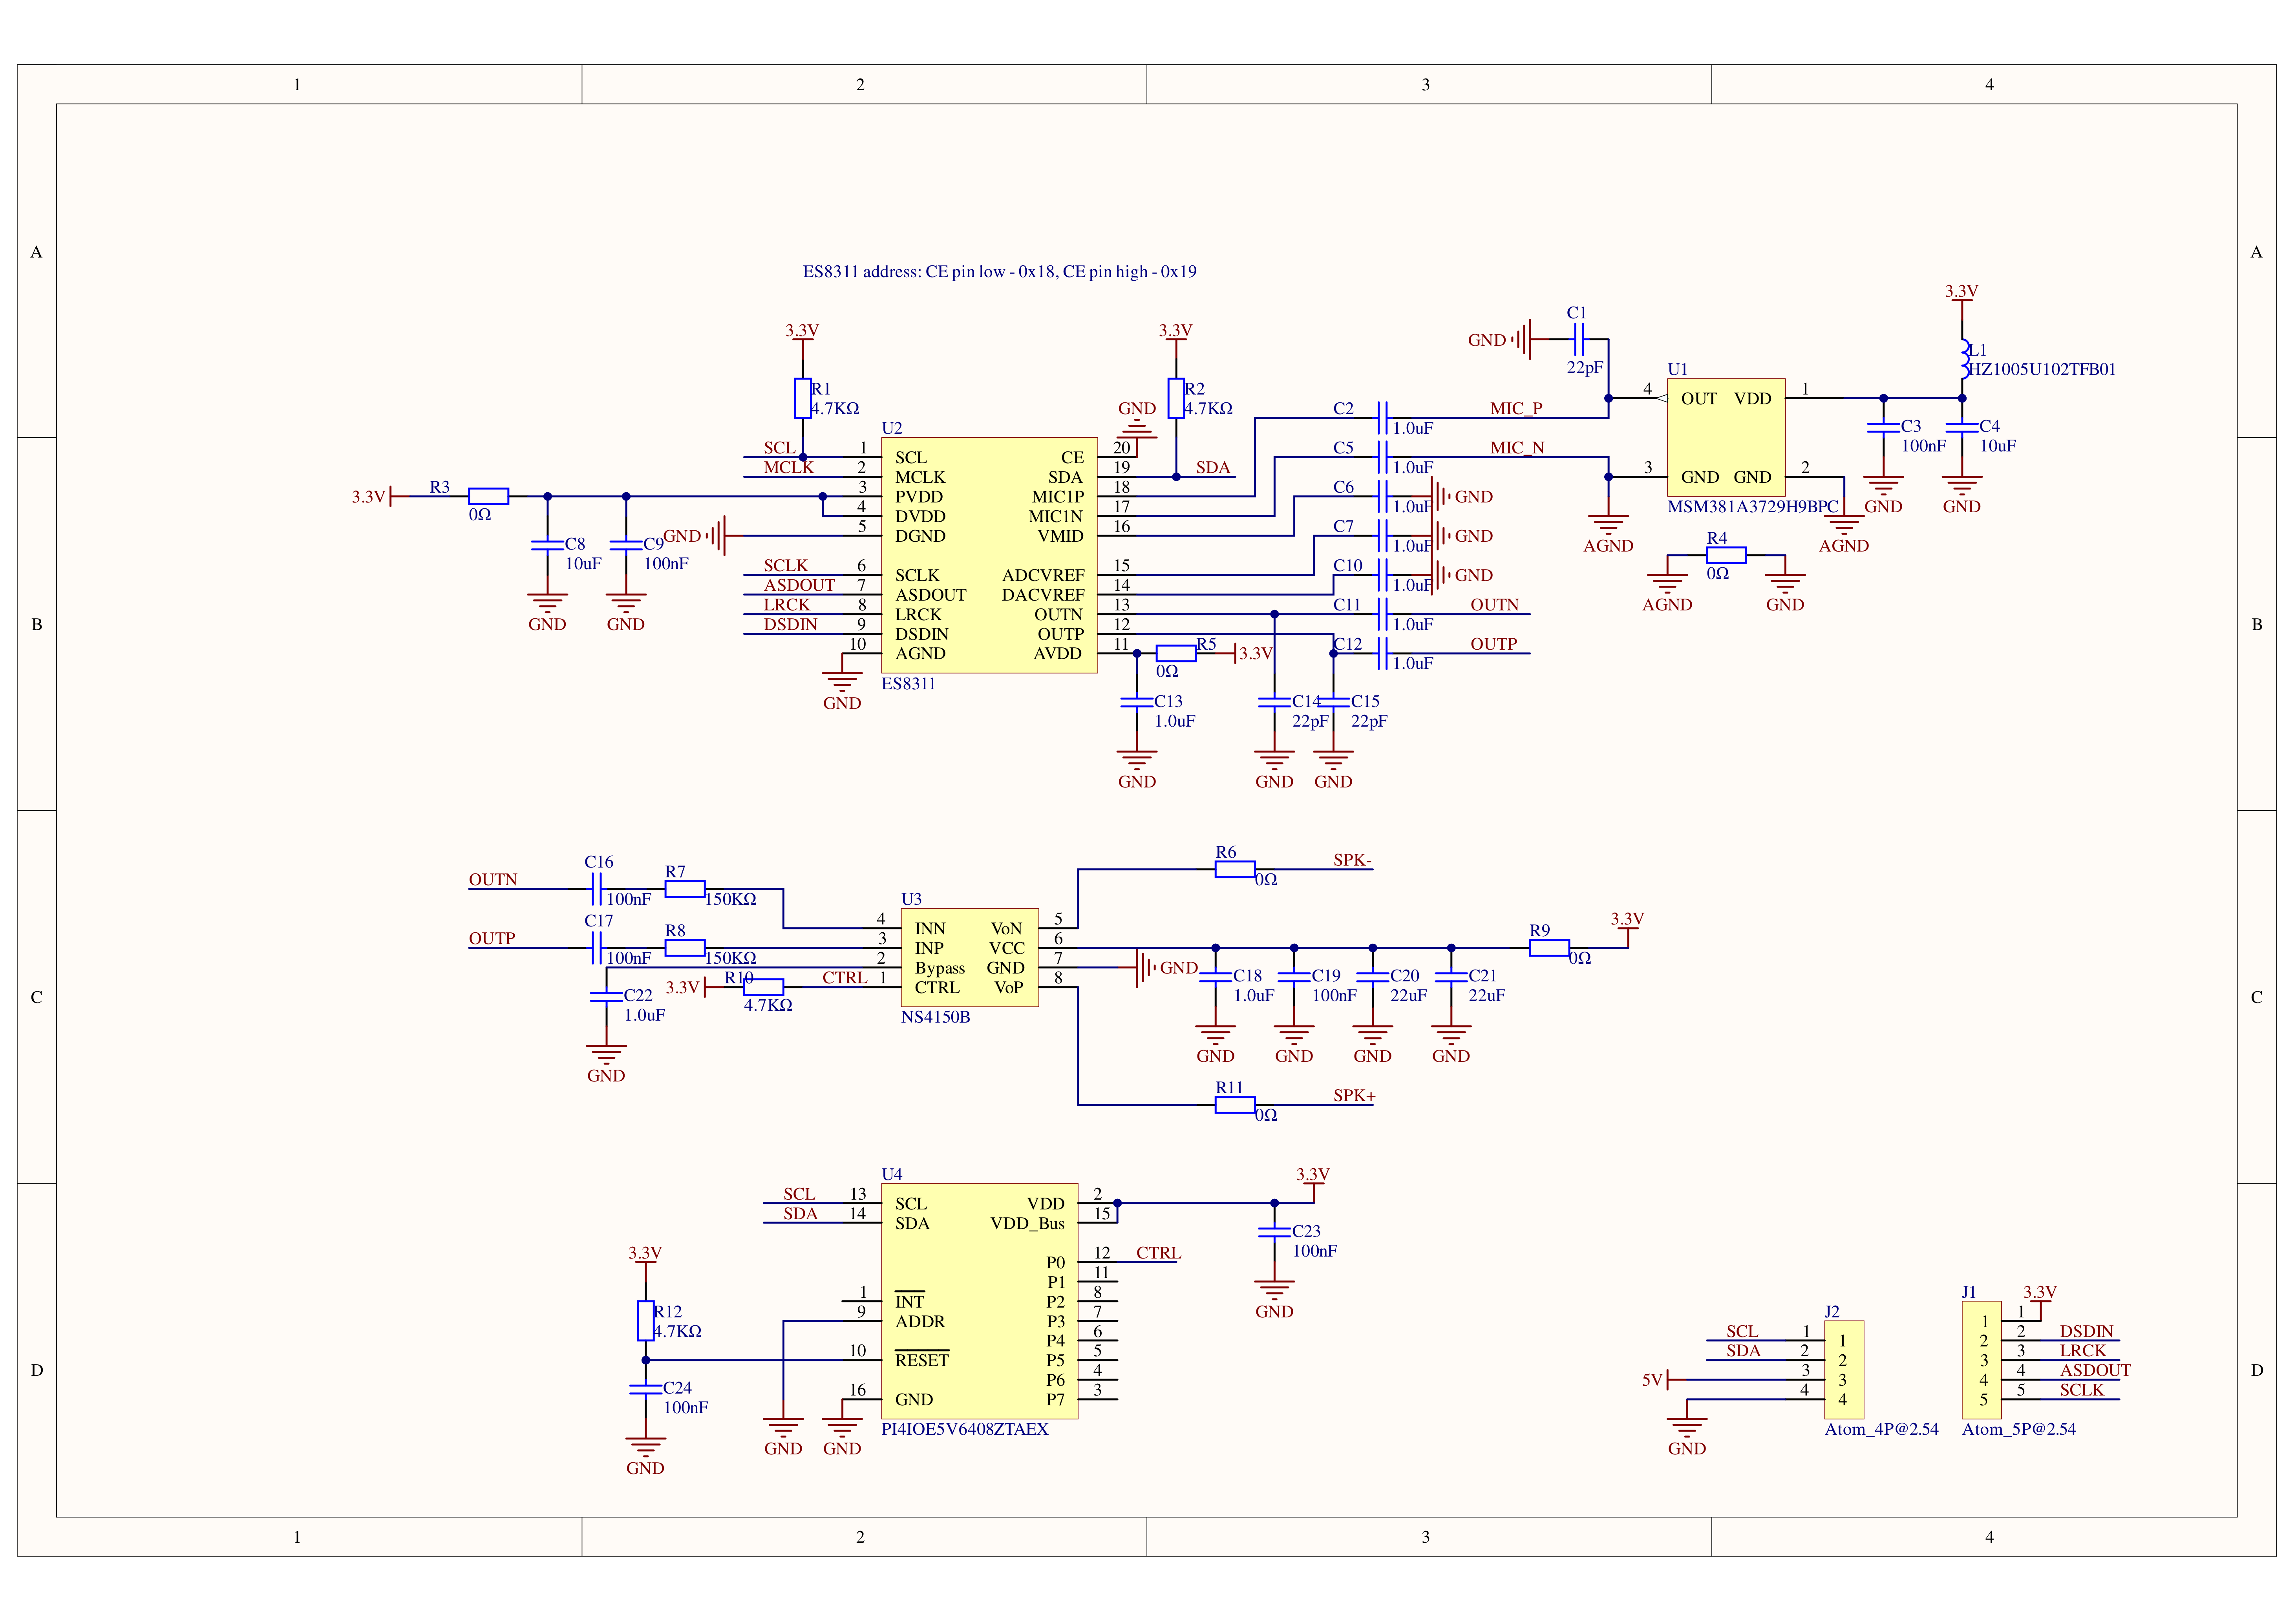Click the SPK- net label
This screenshot has height=1622, width=2296.
[x=1352, y=860]
